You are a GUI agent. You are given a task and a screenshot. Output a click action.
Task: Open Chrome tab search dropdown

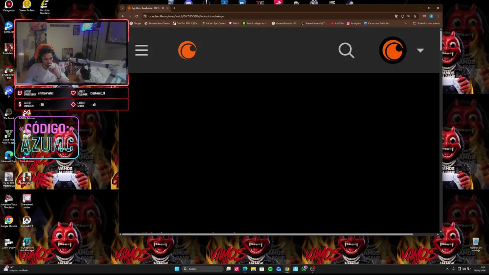tap(122, 8)
